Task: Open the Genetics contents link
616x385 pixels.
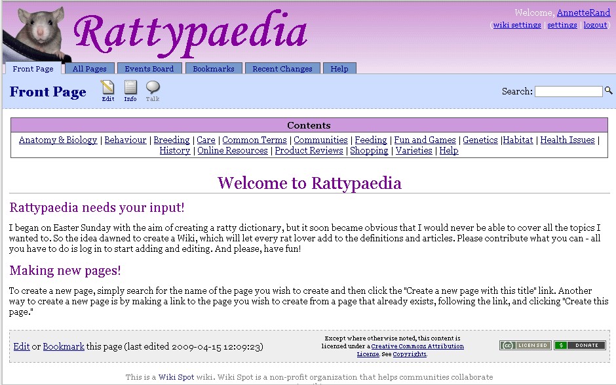Action: coord(480,140)
